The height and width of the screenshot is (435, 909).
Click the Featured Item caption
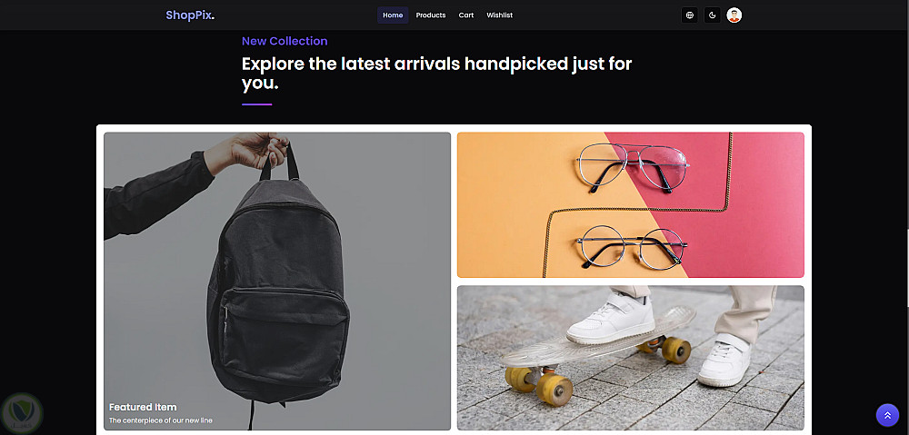pyautogui.click(x=143, y=407)
